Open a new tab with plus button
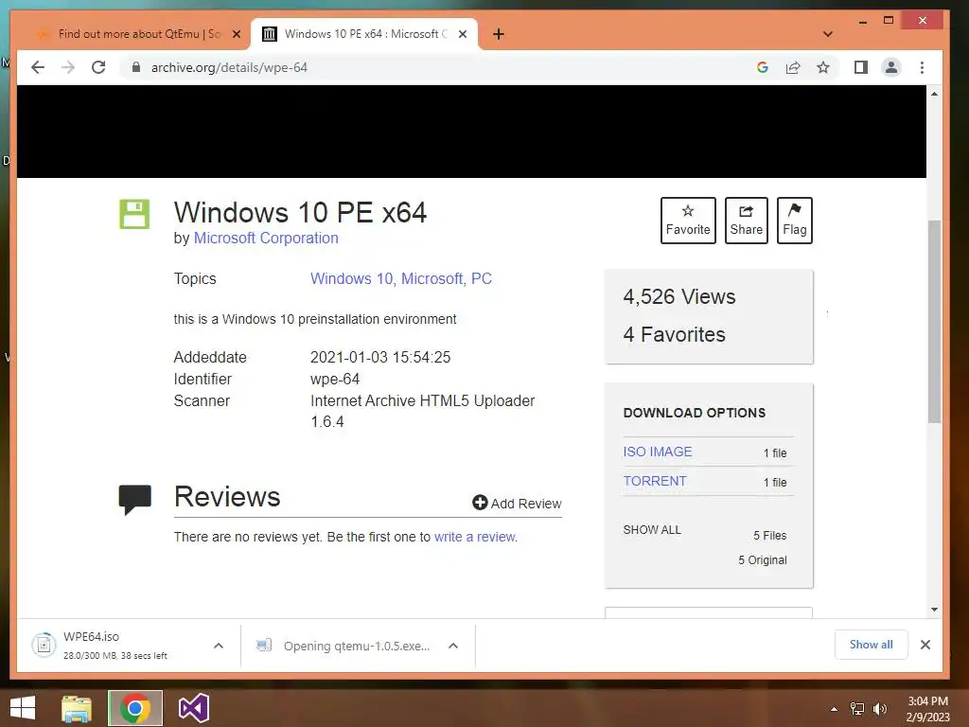This screenshot has height=727, width=969. coord(499,34)
